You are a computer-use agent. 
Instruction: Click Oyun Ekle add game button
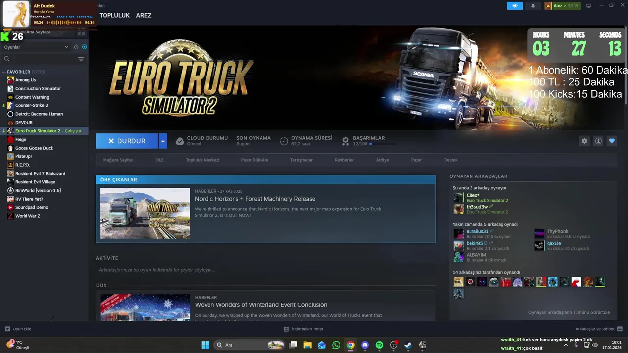(x=18, y=329)
